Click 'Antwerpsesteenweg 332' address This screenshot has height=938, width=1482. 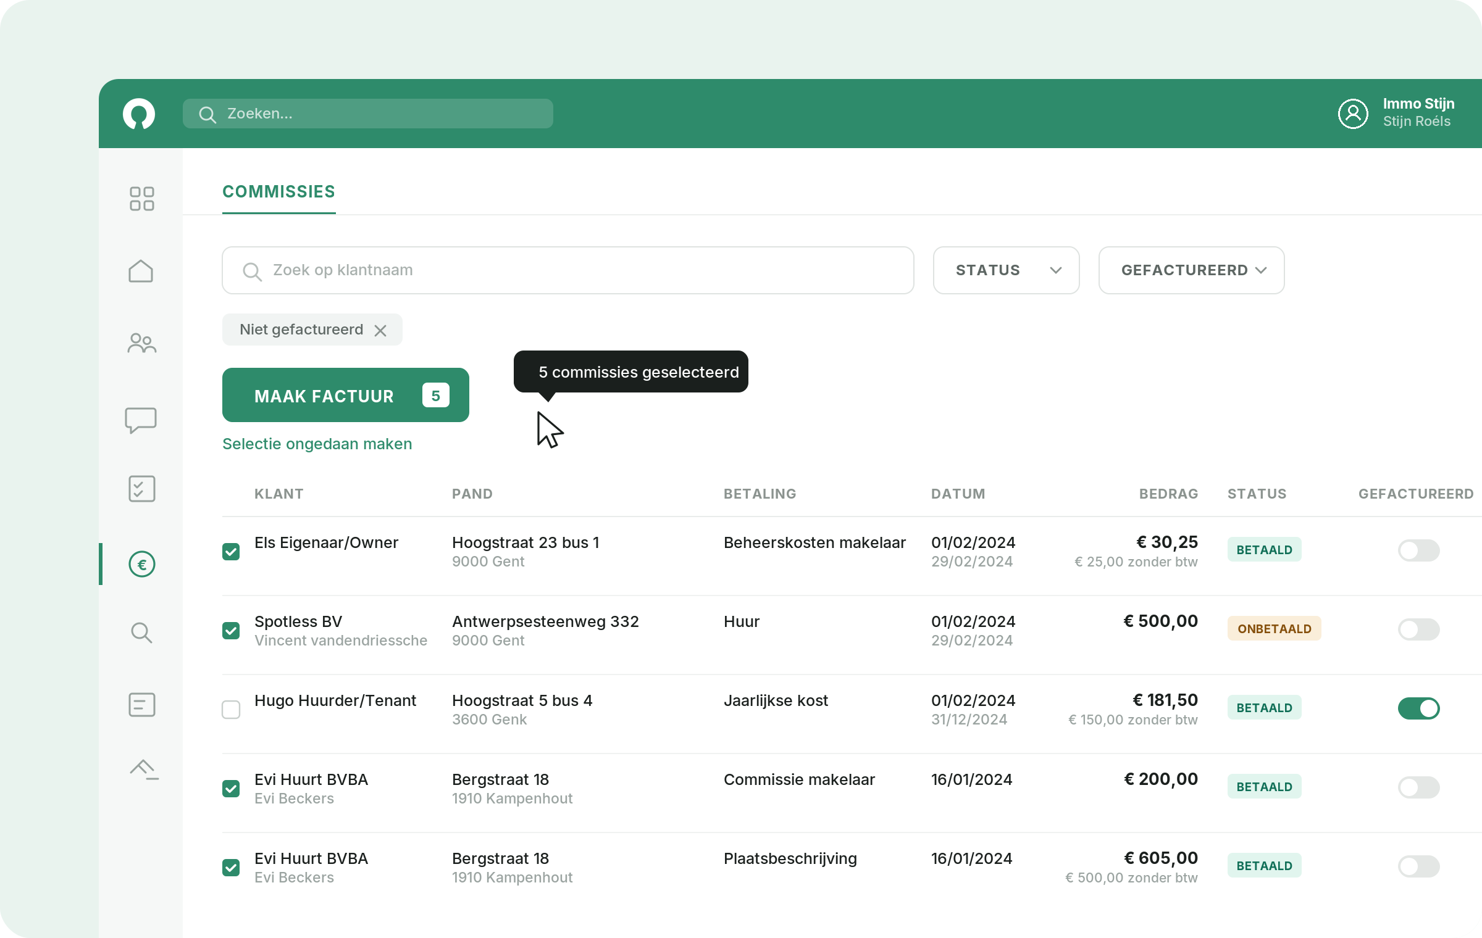pyautogui.click(x=545, y=621)
